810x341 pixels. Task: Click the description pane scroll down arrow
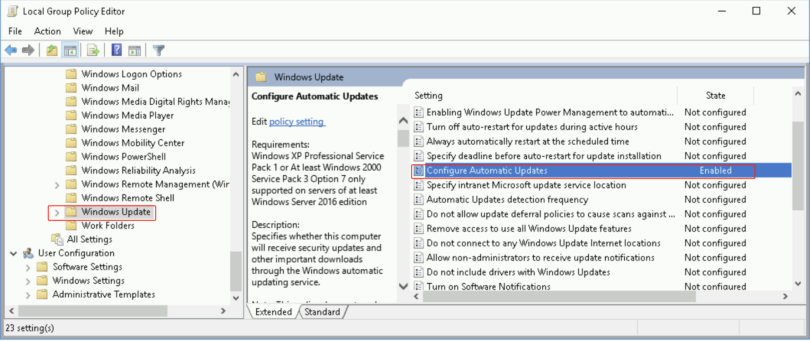click(x=403, y=286)
